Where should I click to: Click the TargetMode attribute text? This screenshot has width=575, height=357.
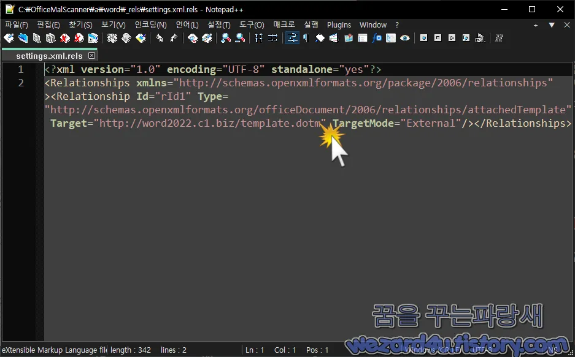click(363, 123)
